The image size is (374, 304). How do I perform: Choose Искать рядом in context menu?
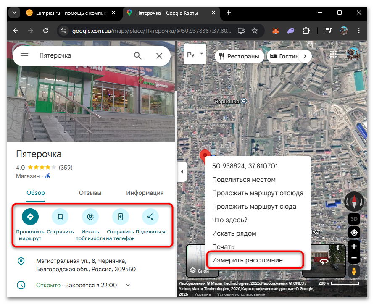pyautogui.click(x=258, y=233)
